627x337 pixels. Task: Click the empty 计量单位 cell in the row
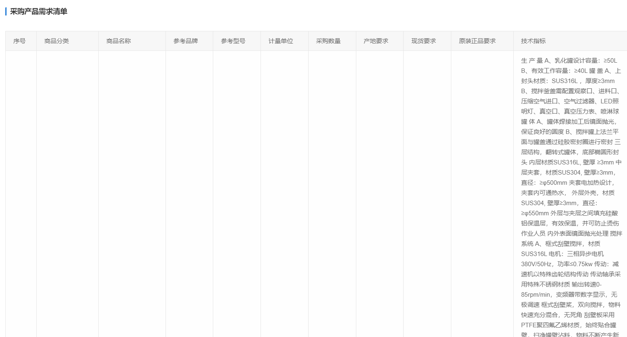point(285,194)
